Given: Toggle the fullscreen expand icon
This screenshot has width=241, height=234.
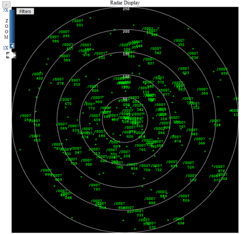Looking at the screenshot, I should [x=11, y=55].
